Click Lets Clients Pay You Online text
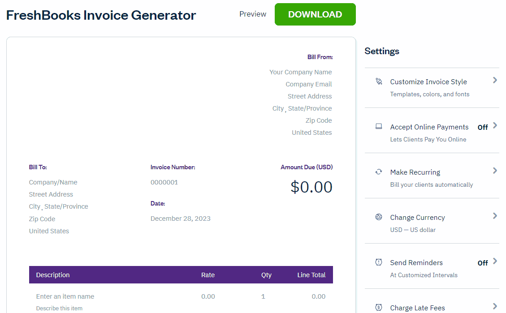Viewport: 506px width, 313px height. pyautogui.click(x=428, y=140)
